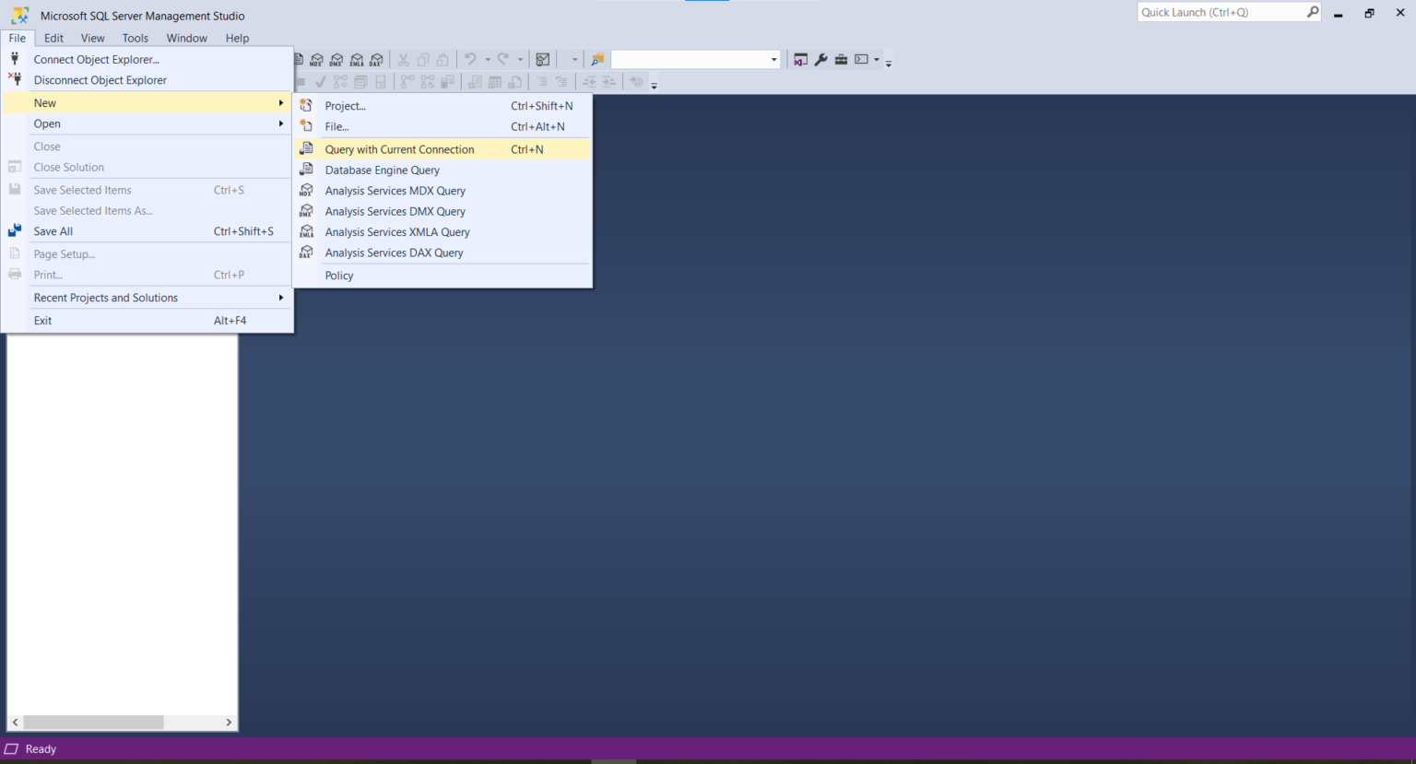Expand the Recent Projects and Solutions submenu
Viewport: 1416px width, 764px height.
[105, 297]
